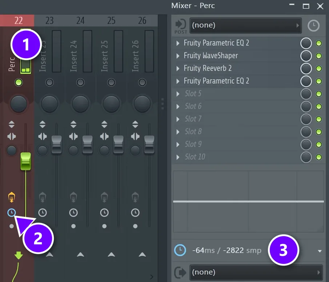Click the Insert 24 latency clock icon
The image size is (329, 282).
coord(73,213)
